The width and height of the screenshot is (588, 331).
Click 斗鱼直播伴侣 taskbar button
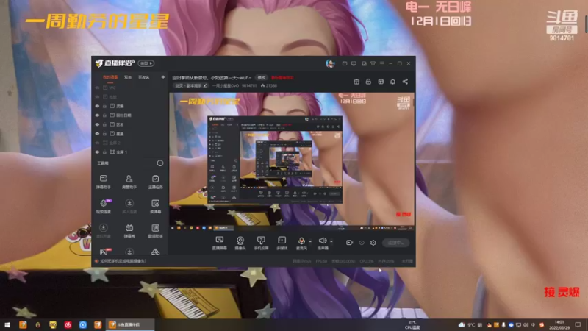tap(132, 325)
